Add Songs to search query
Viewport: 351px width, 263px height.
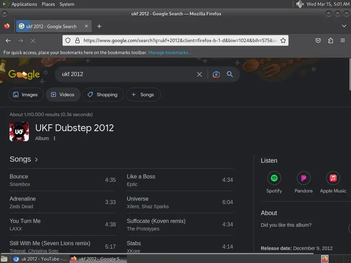(x=143, y=95)
